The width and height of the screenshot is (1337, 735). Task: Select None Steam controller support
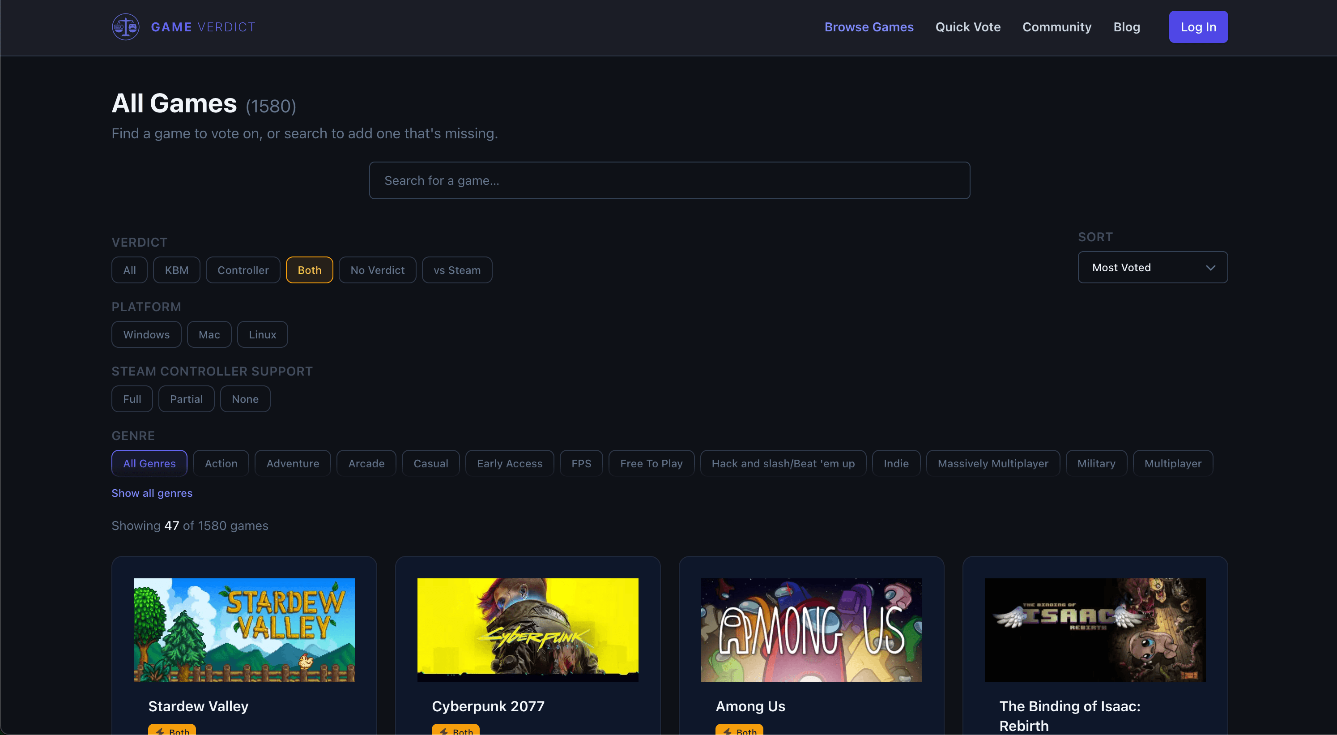tap(245, 399)
